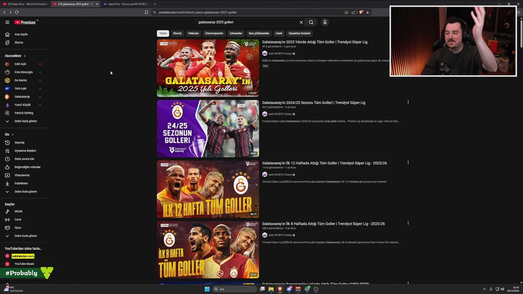Close the galatasaray 2025 golleri tab

coord(97,4)
